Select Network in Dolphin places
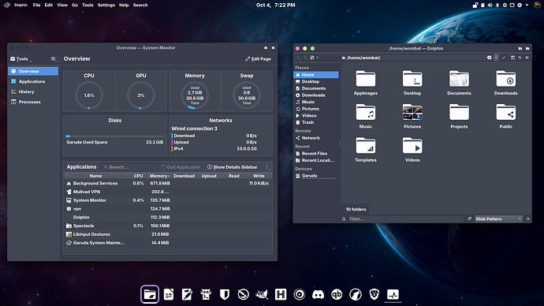Viewport: 544px width, 306px height. coord(316,138)
